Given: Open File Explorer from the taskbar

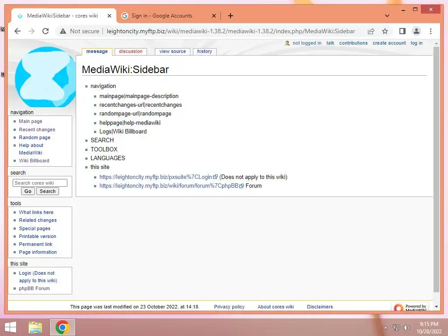Looking at the screenshot, I should [x=35, y=327].
